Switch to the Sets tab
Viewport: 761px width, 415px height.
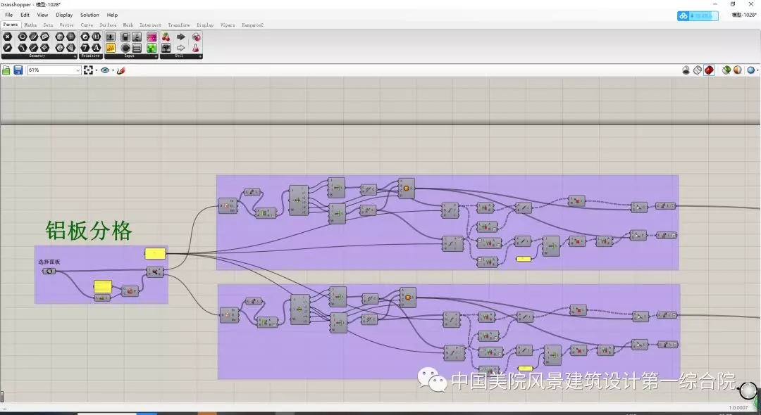click(x=48, y=25)
